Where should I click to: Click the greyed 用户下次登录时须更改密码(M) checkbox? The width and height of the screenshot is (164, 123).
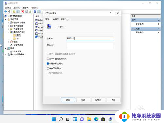coord(48,54)
